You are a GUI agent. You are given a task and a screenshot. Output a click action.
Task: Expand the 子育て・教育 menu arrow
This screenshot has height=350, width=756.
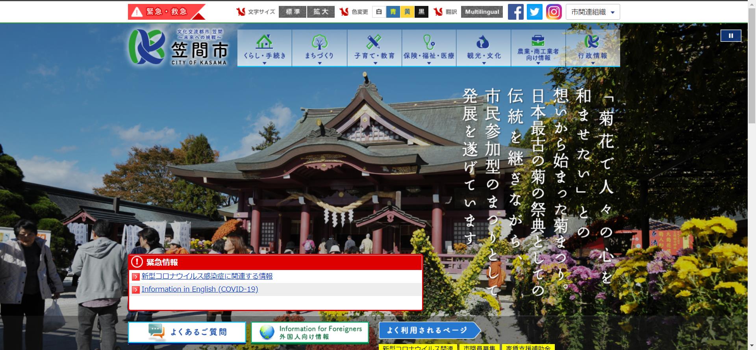tap(375, 63)
